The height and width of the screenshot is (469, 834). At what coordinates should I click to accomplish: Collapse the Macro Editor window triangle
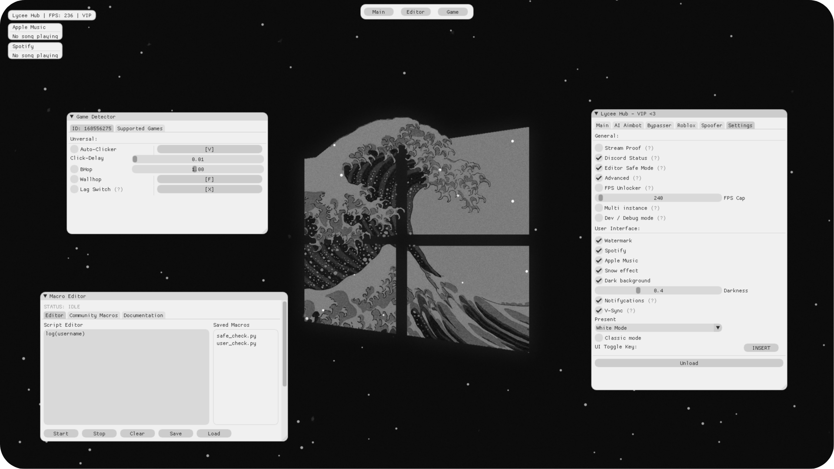(x=45, y=296)
